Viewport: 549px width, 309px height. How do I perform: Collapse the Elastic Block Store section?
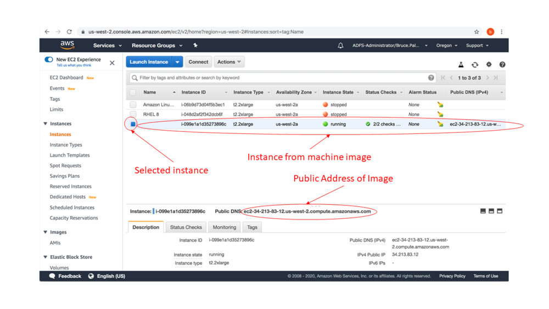45,257
